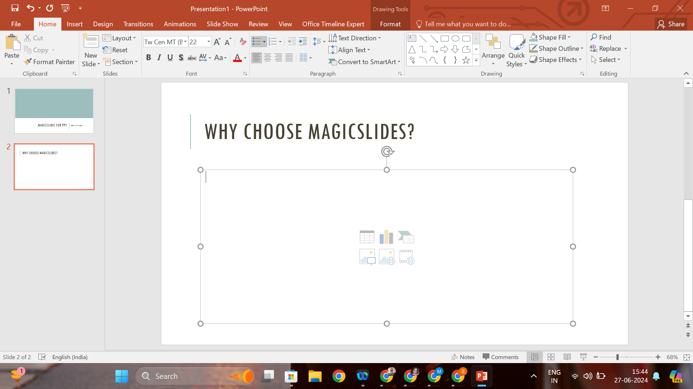Image resolution: width=693 pixels, height=389 pixels.
Task: Open the Transitions tab
Action: [x=138, y=24]
